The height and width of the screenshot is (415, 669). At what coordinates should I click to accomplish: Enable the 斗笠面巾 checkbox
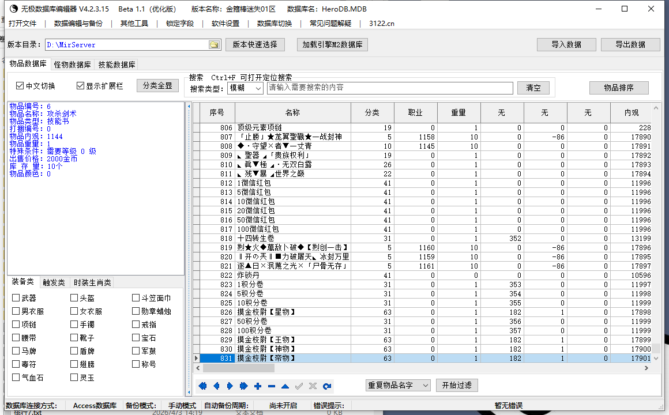pyautogui.click(x=136, y=298)
